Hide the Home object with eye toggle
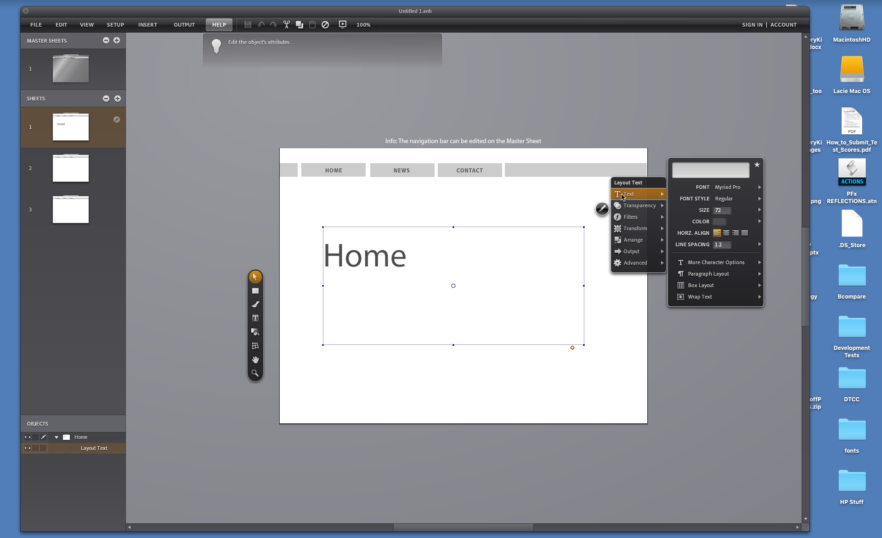The height and width of the screenshot is (538, 882). pos(28,437)
